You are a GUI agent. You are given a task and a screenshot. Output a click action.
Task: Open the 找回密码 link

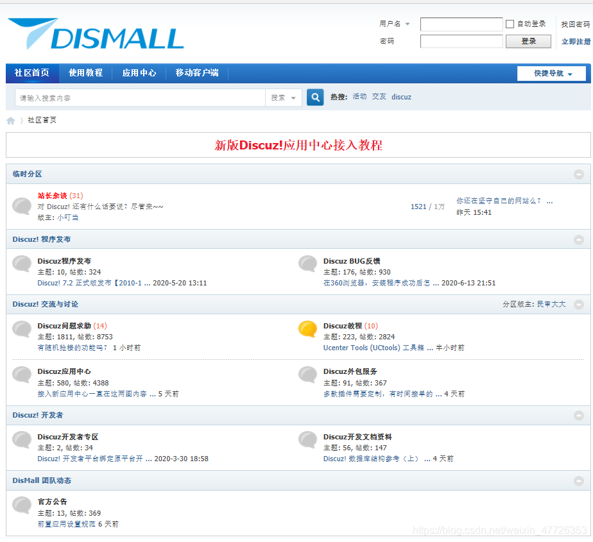click(576, 24)
